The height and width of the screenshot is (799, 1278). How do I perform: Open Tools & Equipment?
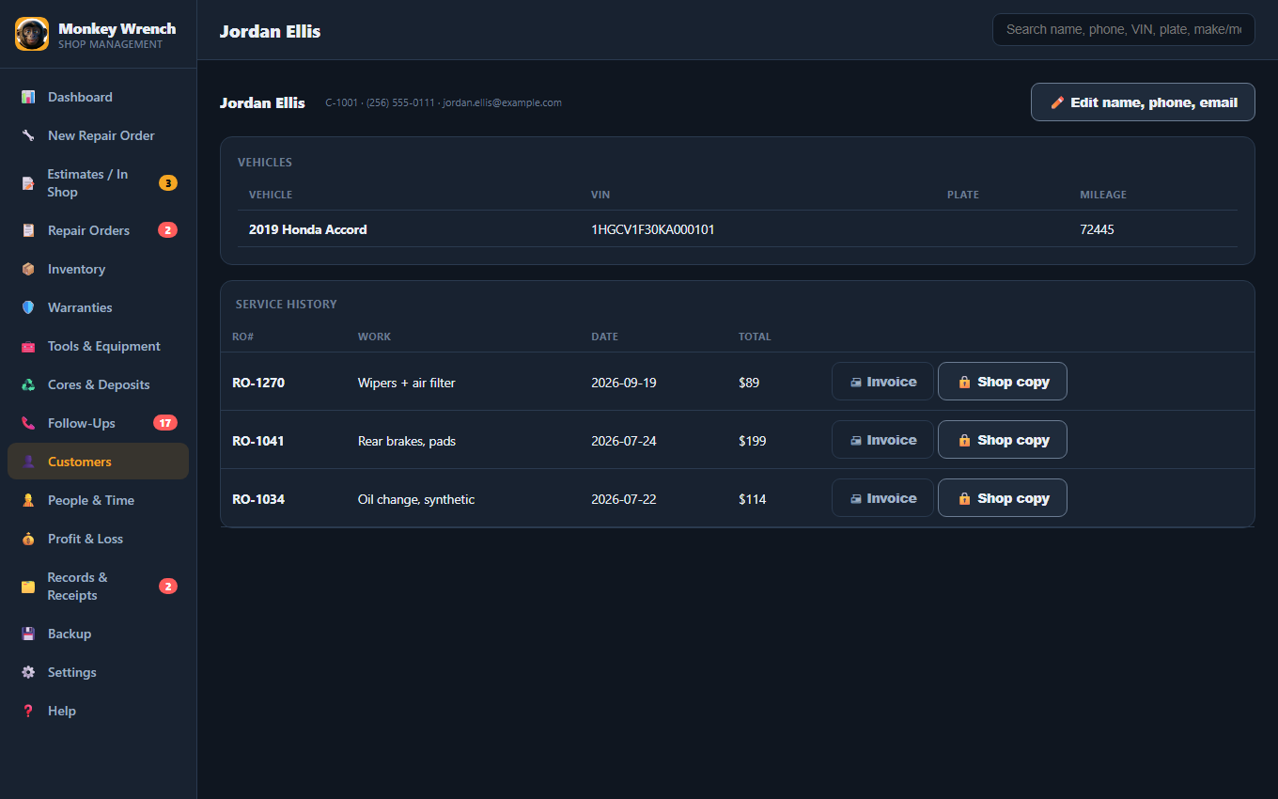point(98,346)
